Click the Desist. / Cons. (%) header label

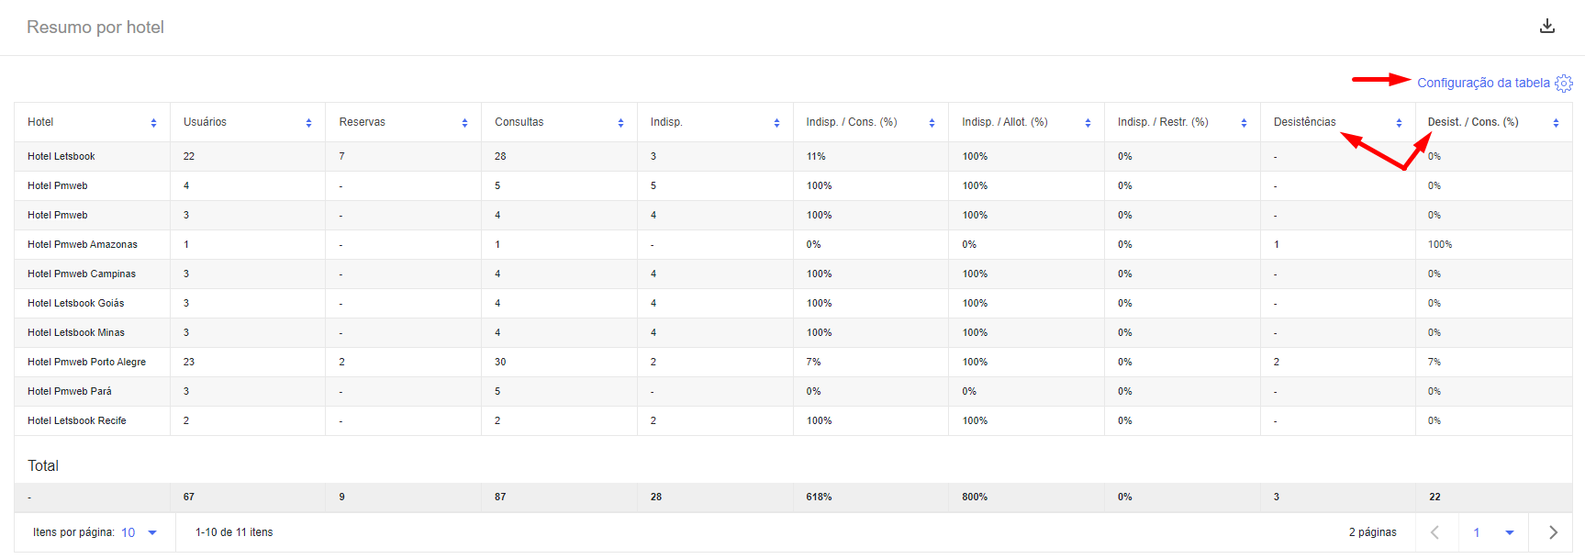pos(1473,122)
